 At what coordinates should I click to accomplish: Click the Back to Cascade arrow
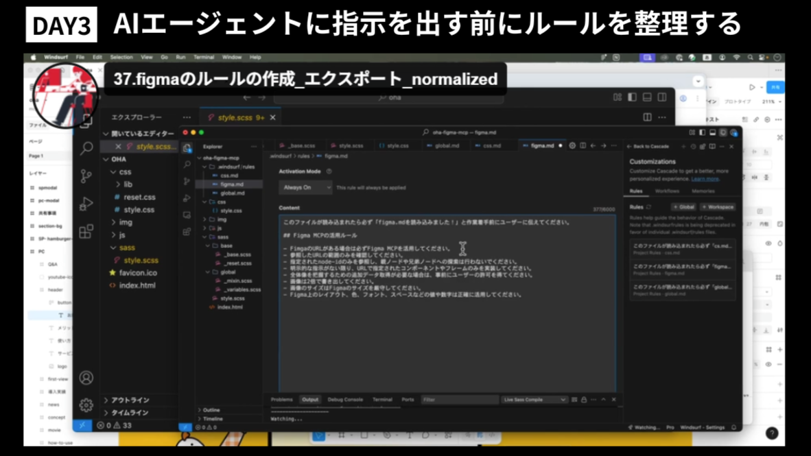tap(628, 147)
